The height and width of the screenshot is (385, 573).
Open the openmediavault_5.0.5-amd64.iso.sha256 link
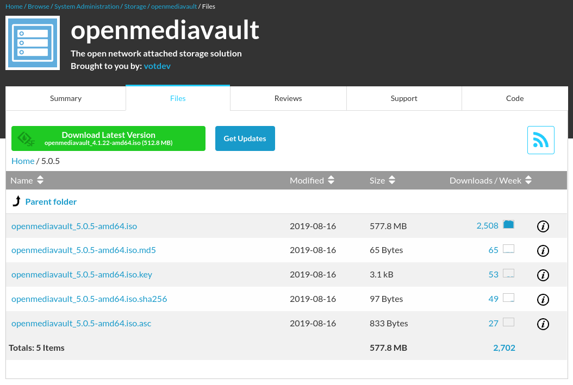89,299
